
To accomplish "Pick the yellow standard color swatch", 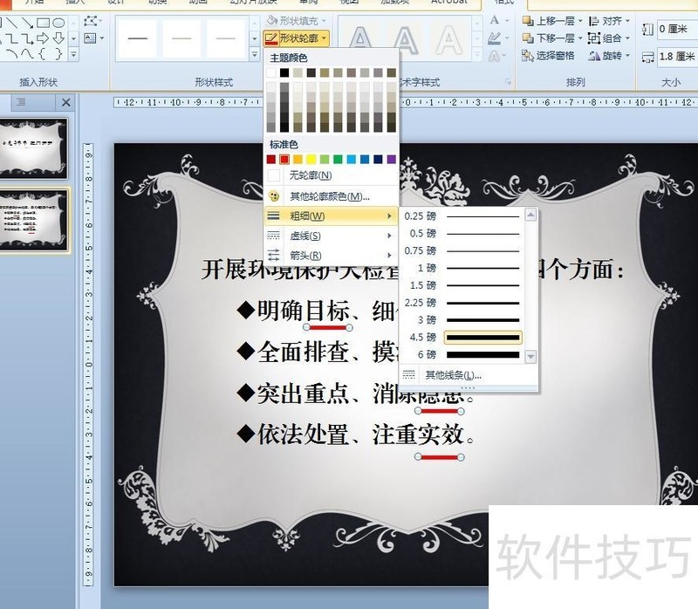I will pyautogui.click(x=311, y=160).
